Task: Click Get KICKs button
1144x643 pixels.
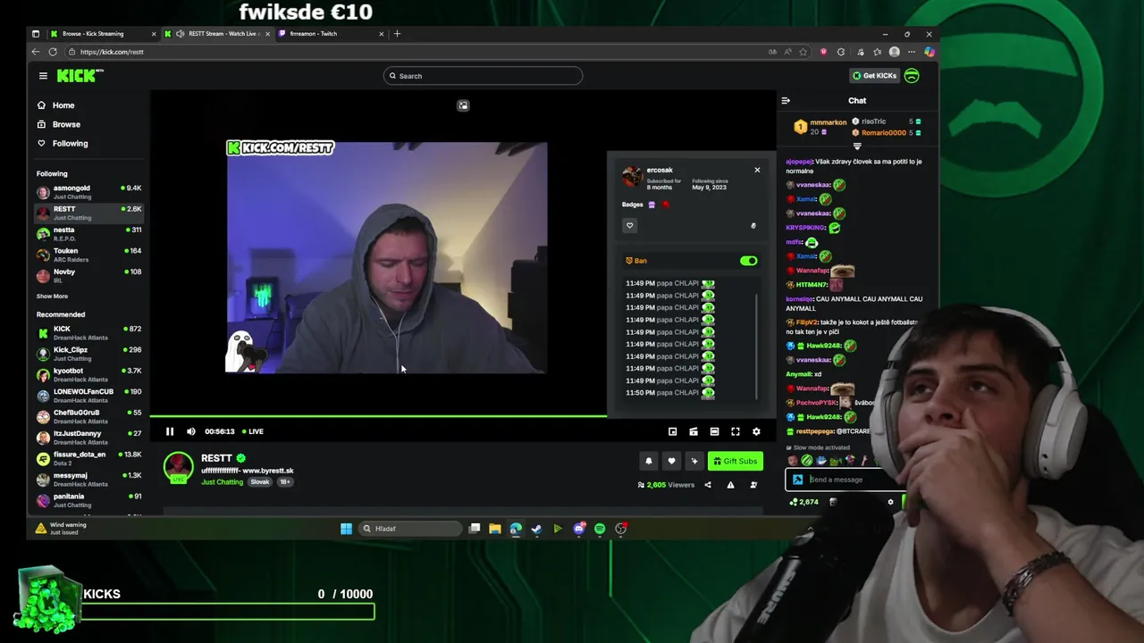Action: pyautogui.click(x=873, y=76)
